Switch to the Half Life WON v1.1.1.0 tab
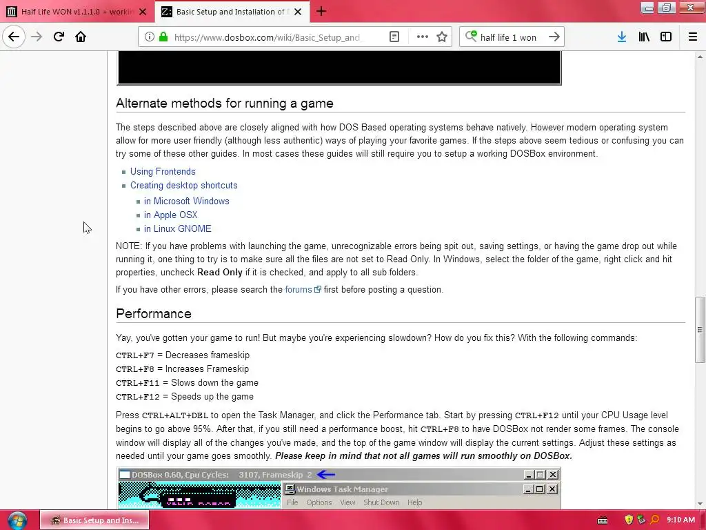This screenshot has height=530, width=706. point(77,11)
